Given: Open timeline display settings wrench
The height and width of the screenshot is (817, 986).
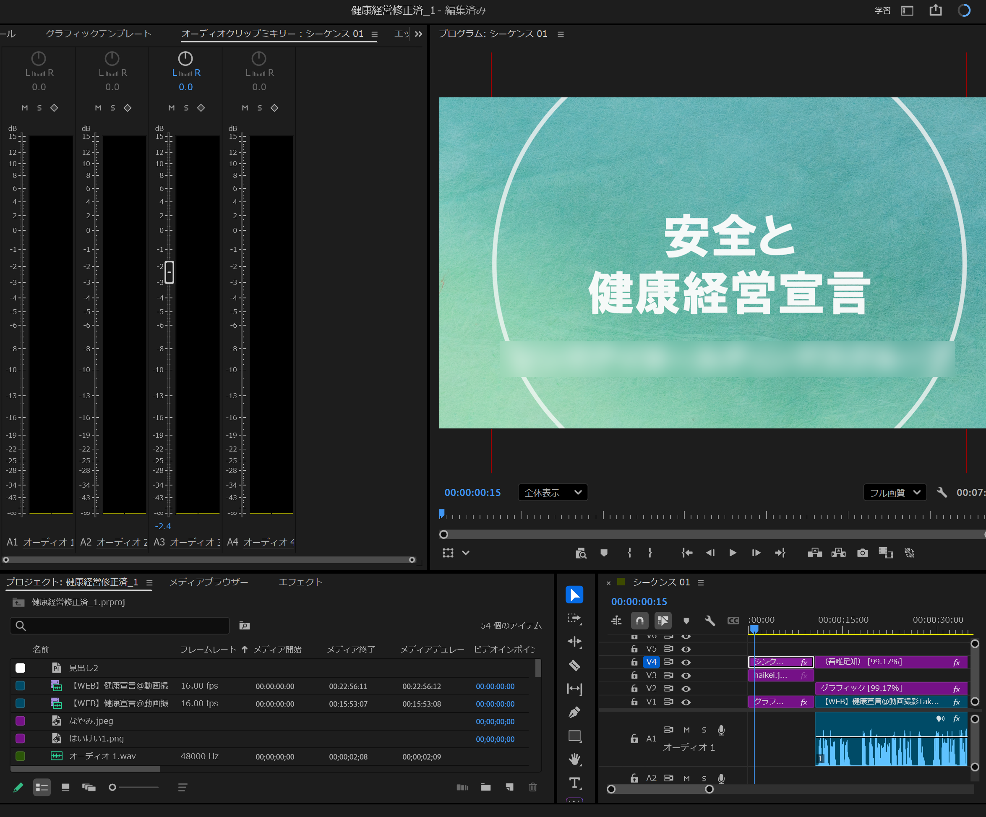Looking at the screenshot, I should [x=710, y=621].
